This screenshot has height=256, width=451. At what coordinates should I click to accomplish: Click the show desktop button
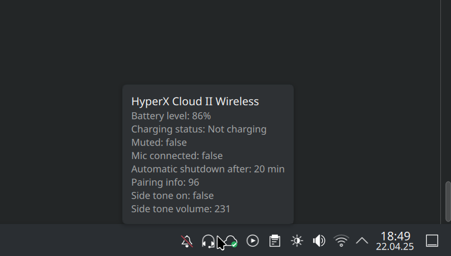tap(432, 241)
